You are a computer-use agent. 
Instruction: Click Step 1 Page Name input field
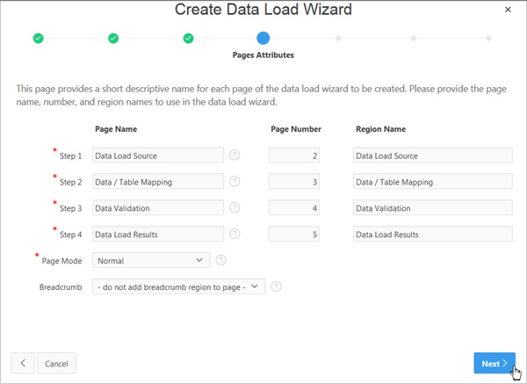(158, 156)
